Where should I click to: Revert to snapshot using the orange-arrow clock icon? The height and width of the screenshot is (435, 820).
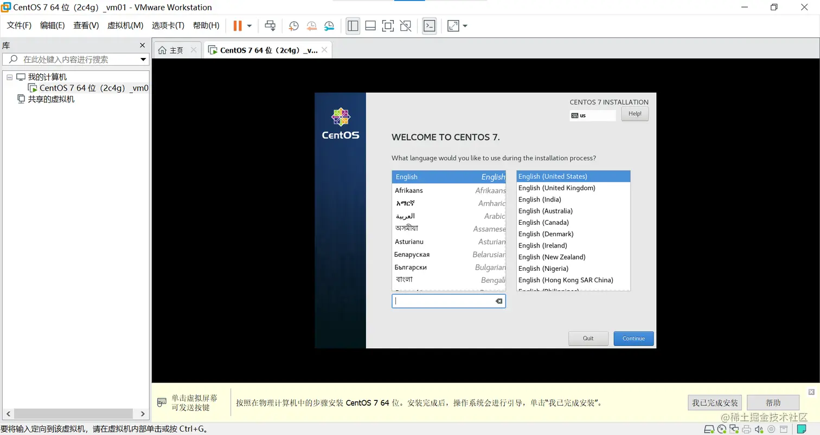(x=311, y=25)
